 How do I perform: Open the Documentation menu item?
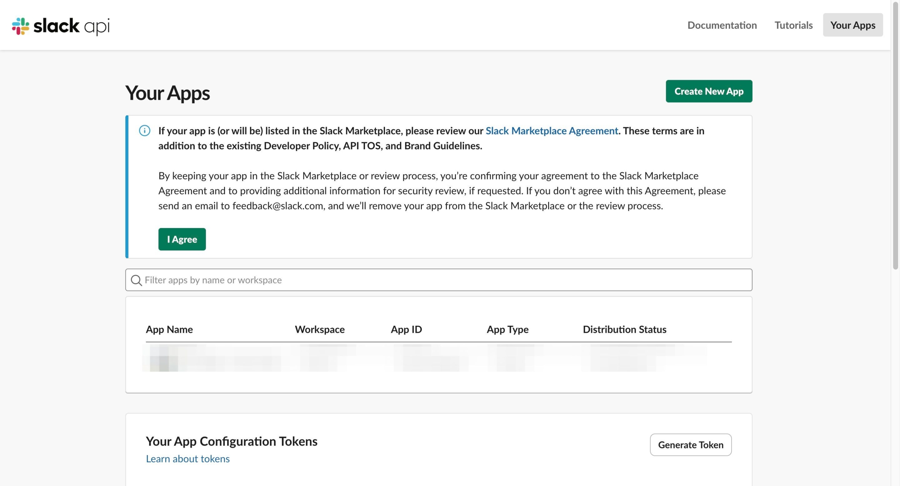point(722,25)
